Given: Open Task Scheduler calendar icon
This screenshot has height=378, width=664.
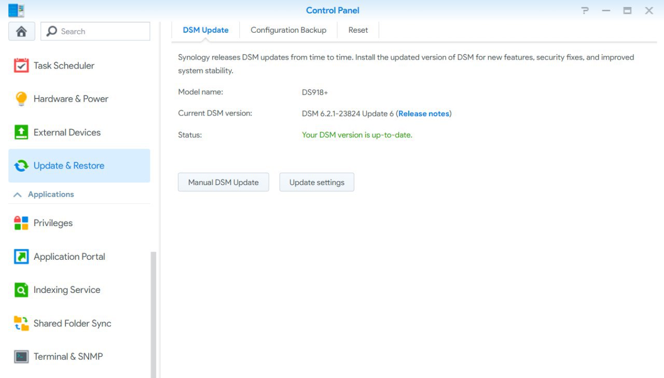Looking at the screenshot, I should pos(21,66).
